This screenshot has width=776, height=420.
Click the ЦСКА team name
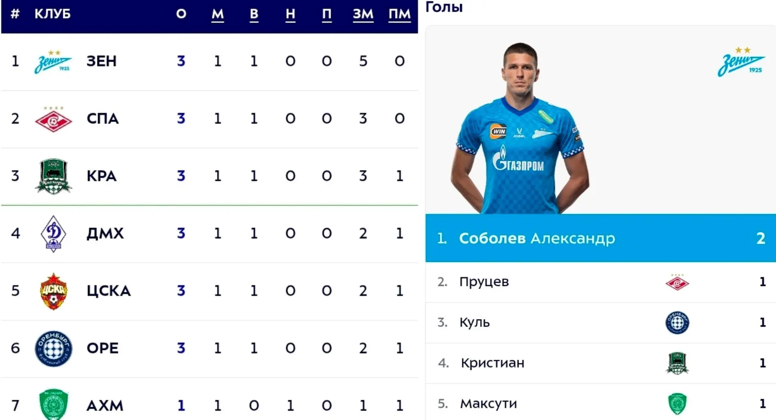(109, 291)
